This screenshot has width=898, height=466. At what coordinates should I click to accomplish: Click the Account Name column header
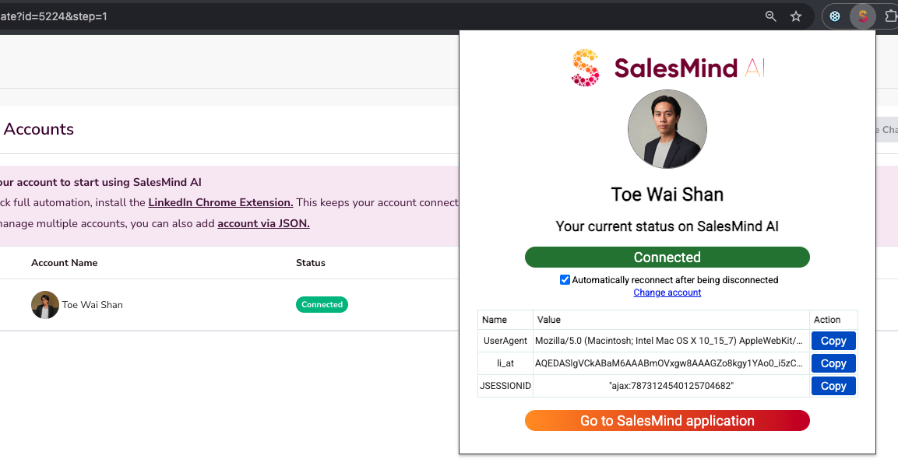pos(65,263)
